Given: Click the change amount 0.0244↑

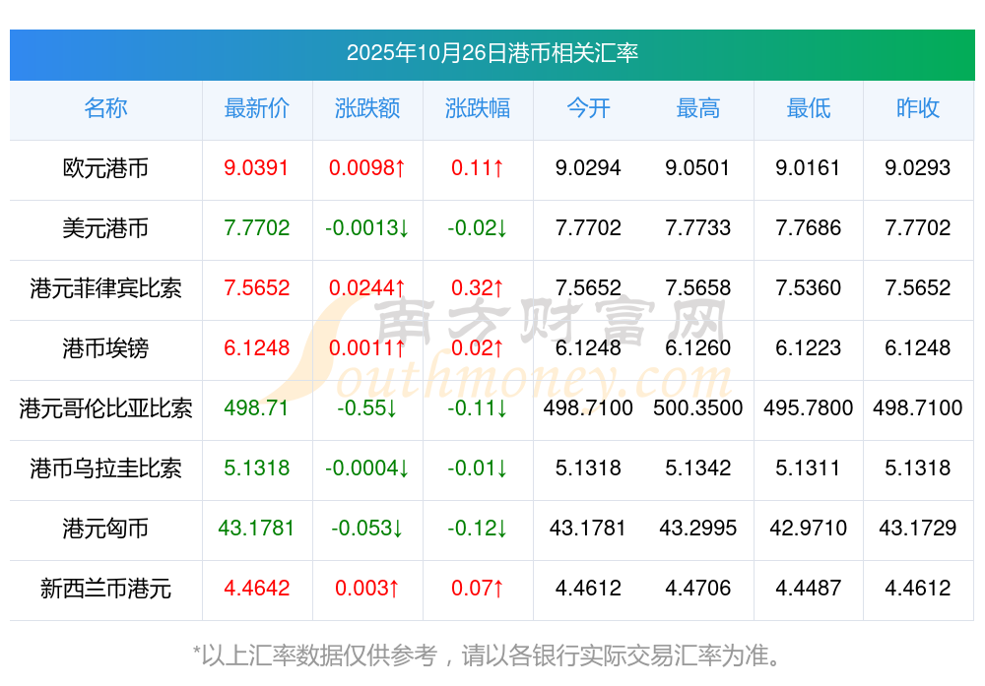Looking at the screenshot, I should tap(367, 287).
